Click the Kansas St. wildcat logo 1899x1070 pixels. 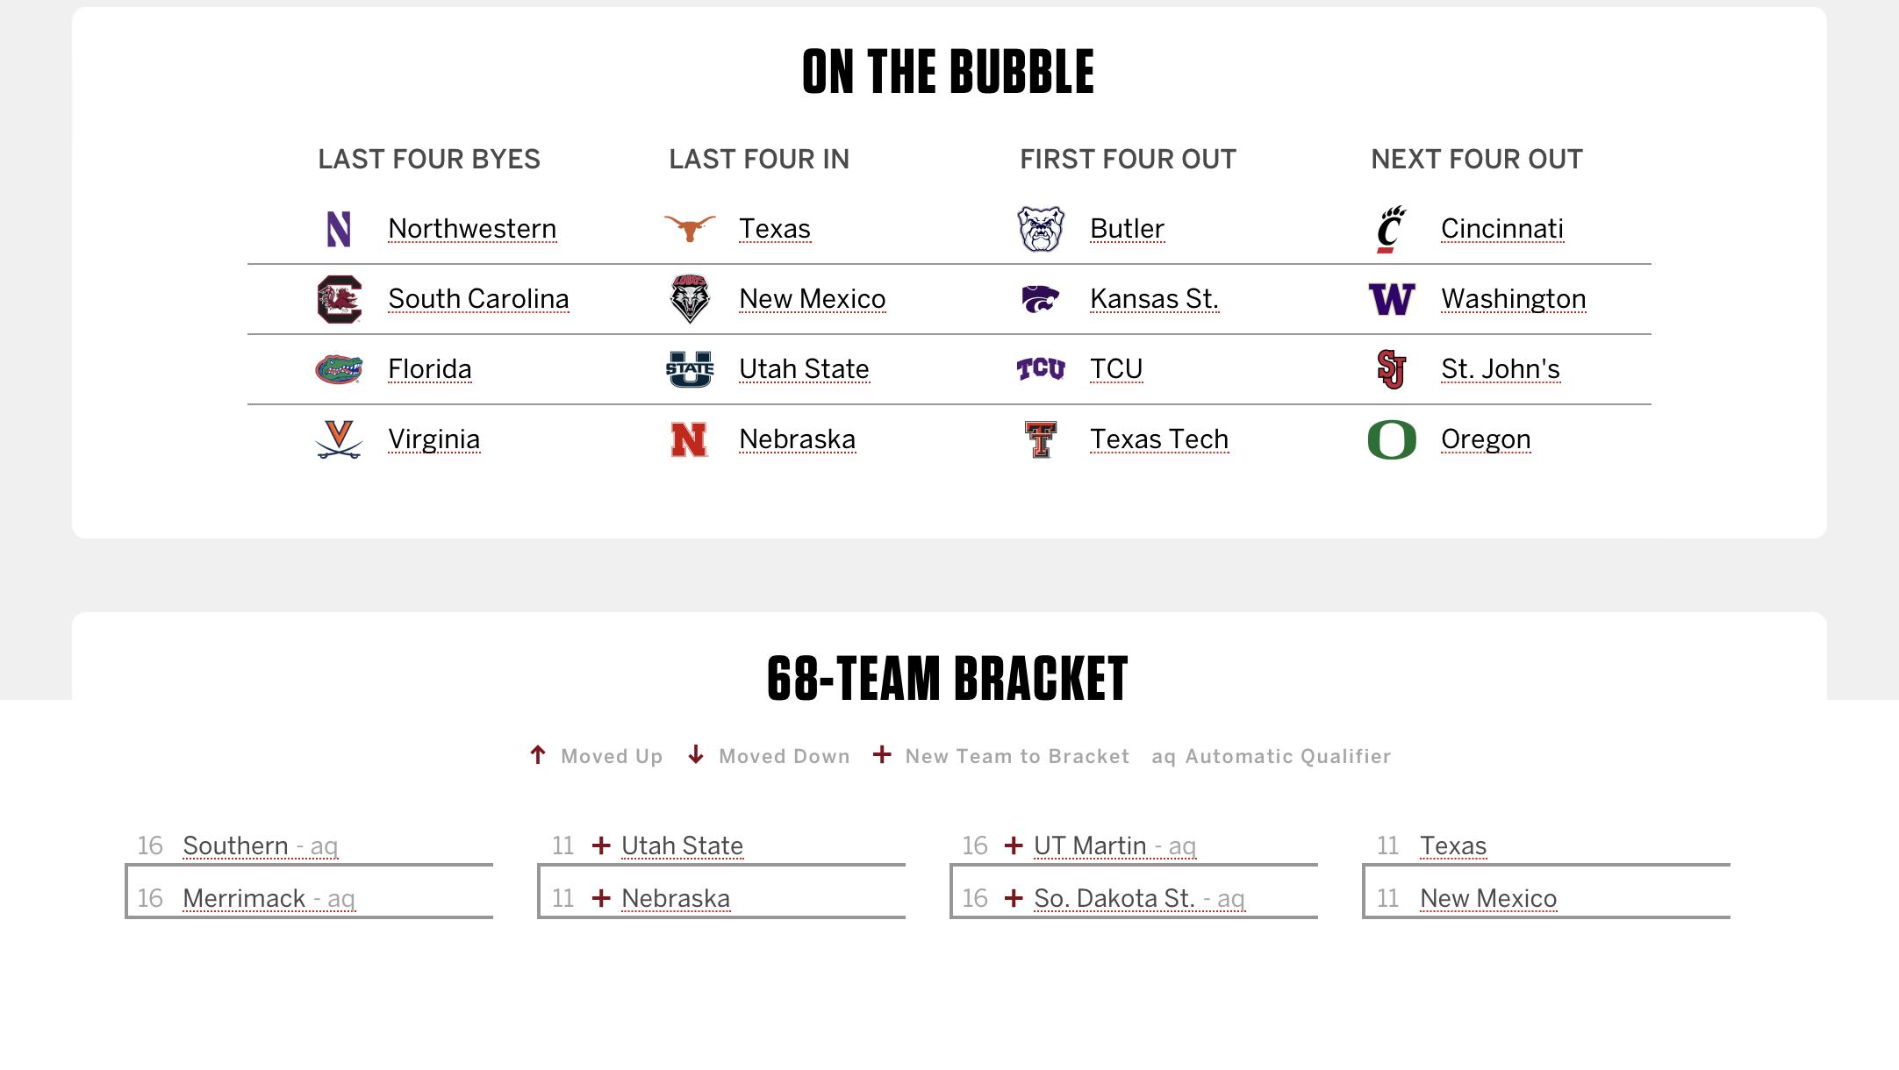(1041, 299)
